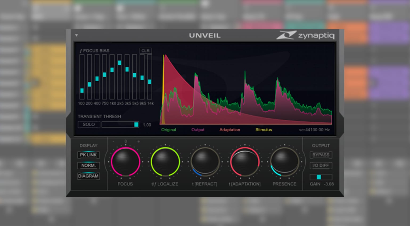Click the zynaptiq logo
The width and height of the screenshot is (410, 226).
tap(305, 35)
